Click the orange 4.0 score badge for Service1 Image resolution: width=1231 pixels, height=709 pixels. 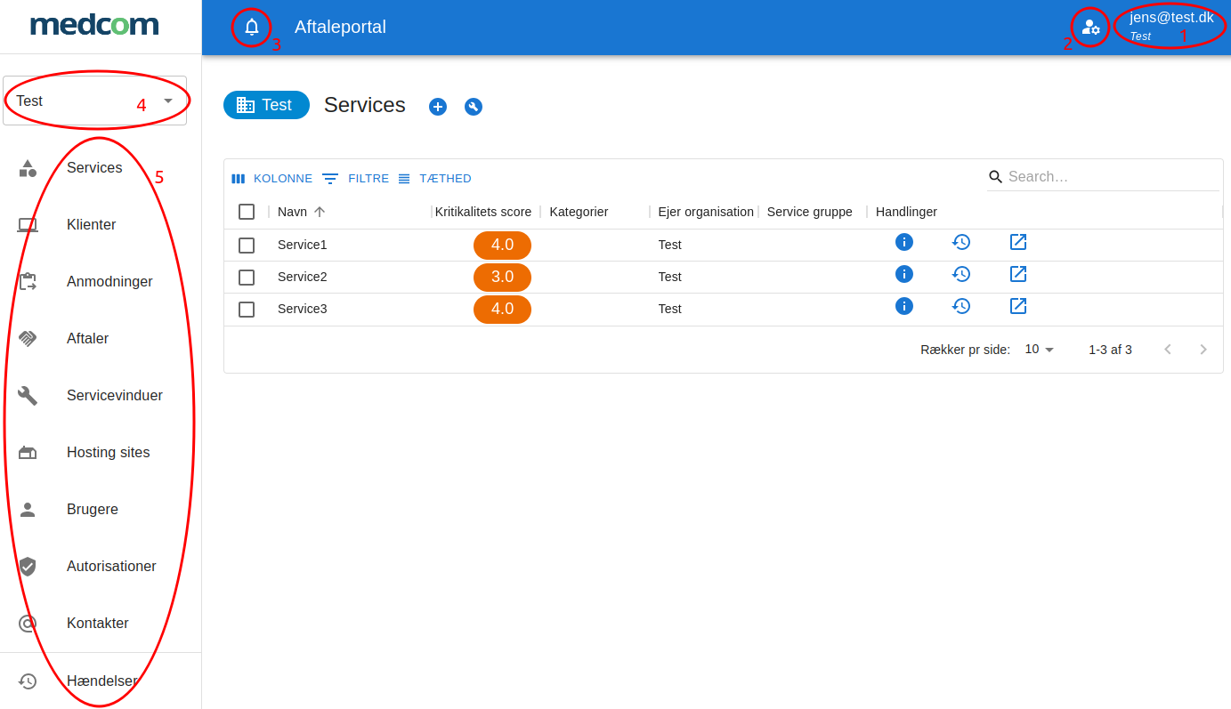pyautogui.click(x=502, y=245)
